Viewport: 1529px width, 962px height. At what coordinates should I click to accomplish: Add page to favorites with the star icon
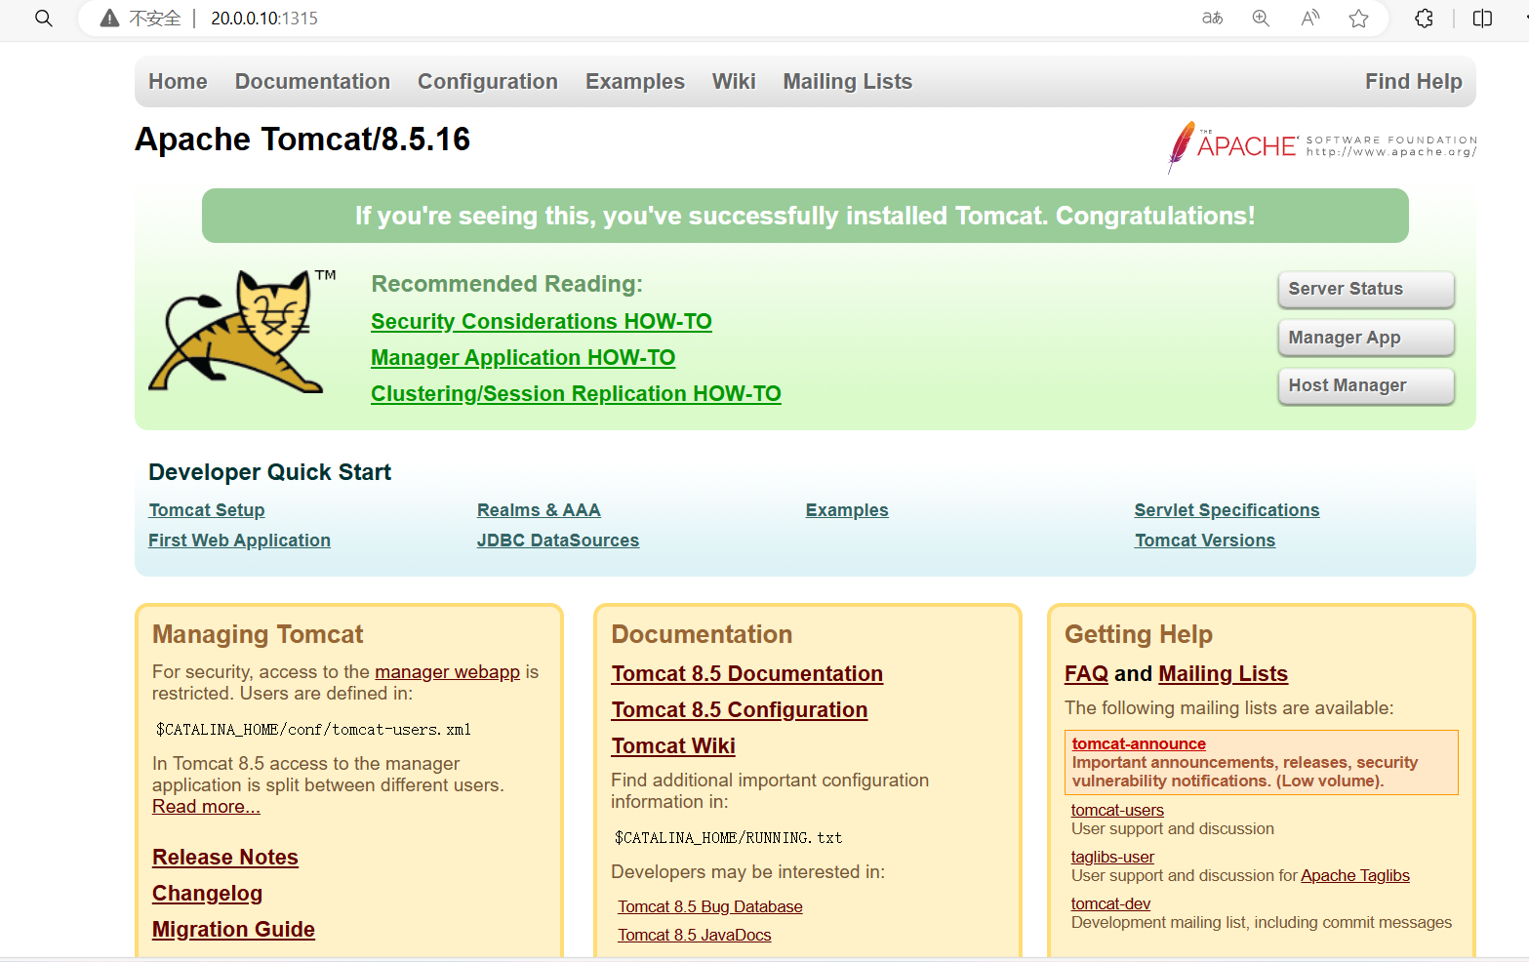(1358, 19)
